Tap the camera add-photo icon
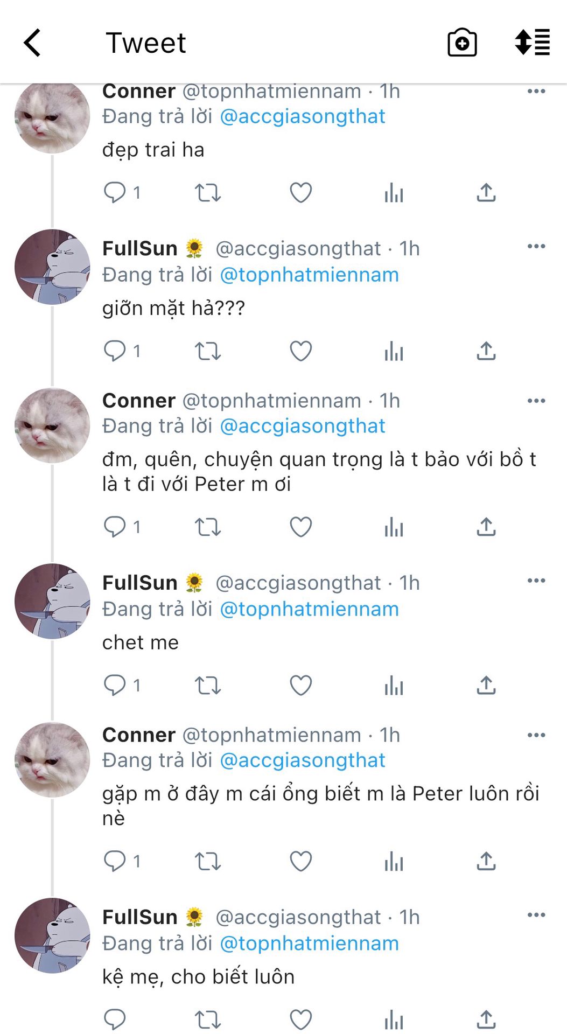This screenshot has width=567, height=1034. pyautogui.click(x=462, y=43)
